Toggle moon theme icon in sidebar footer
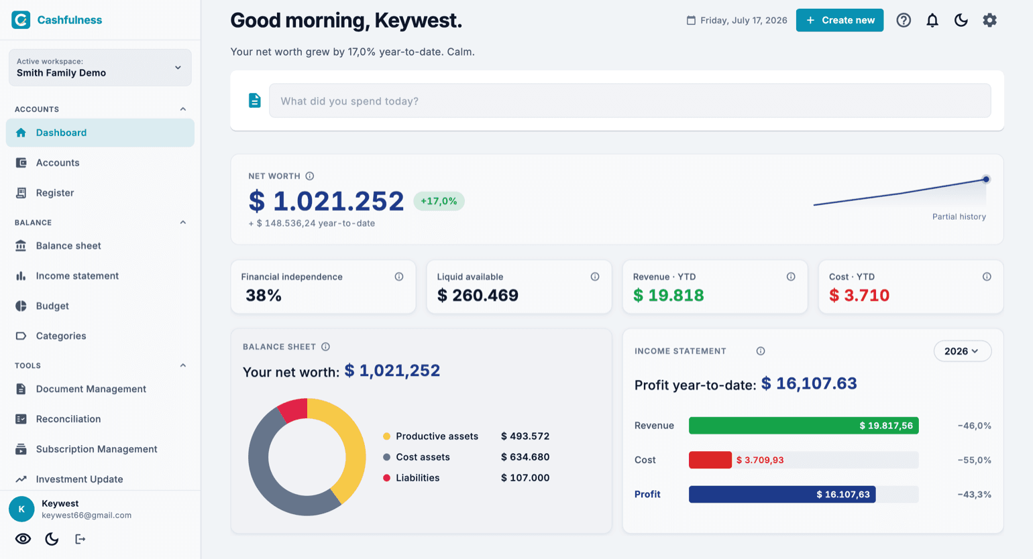 pyautogui.click(x=52, y=539)
